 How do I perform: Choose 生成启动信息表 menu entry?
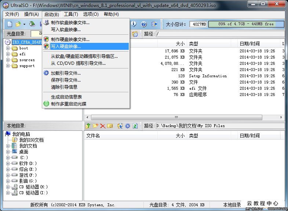86,97
